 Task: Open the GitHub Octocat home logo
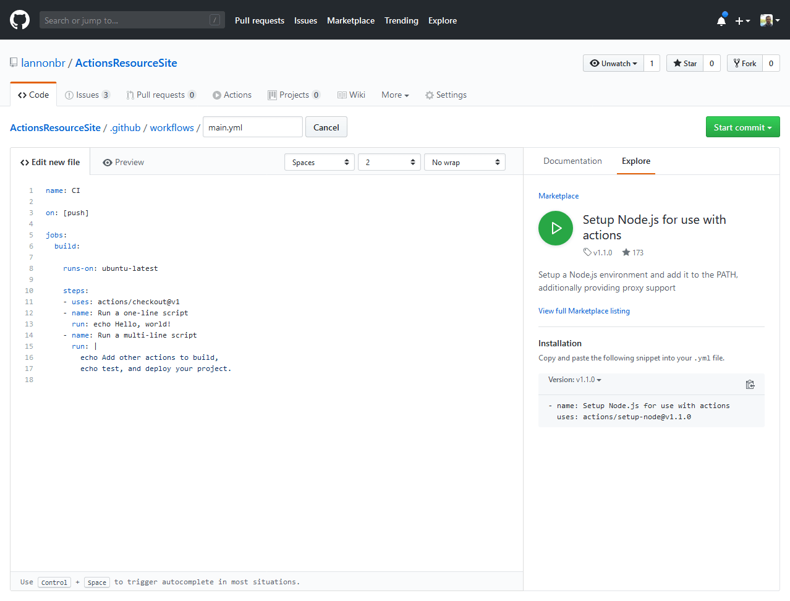click(20, 20)
